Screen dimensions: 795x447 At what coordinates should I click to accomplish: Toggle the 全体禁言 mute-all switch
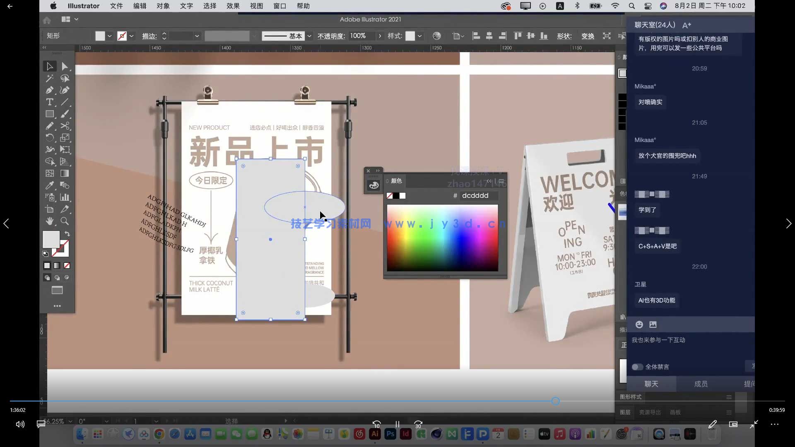(637, 367)
